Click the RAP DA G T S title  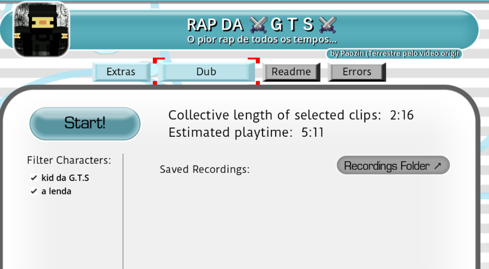(x=262, y=25)
